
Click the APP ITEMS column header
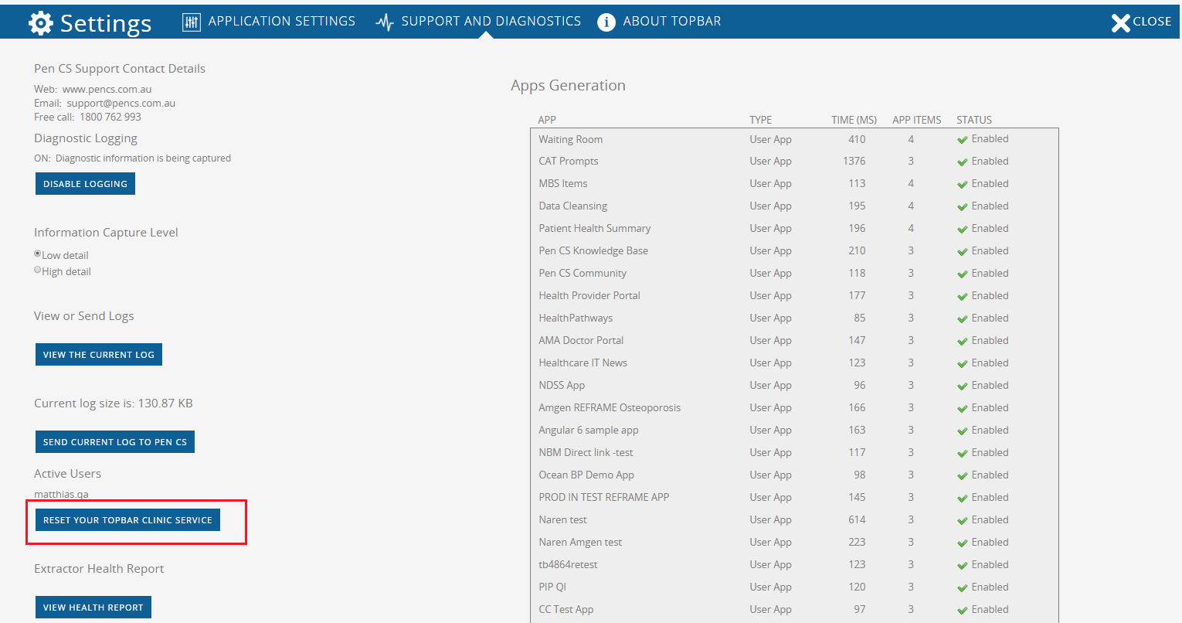pyautogui.click(x=916, y=120)
